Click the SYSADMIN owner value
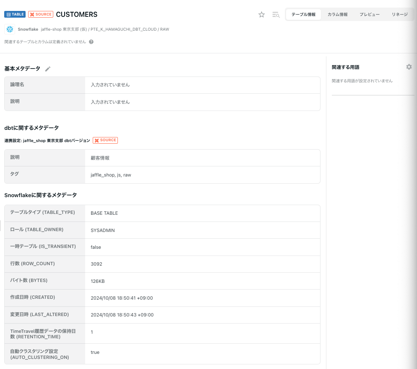 click(103, 230)
